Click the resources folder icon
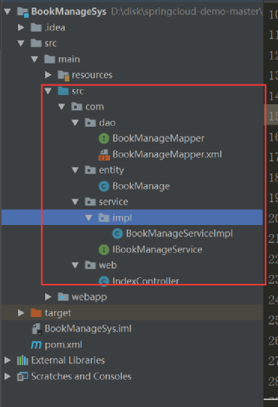This screenshot has height=407, width=278. coord(63,76)
